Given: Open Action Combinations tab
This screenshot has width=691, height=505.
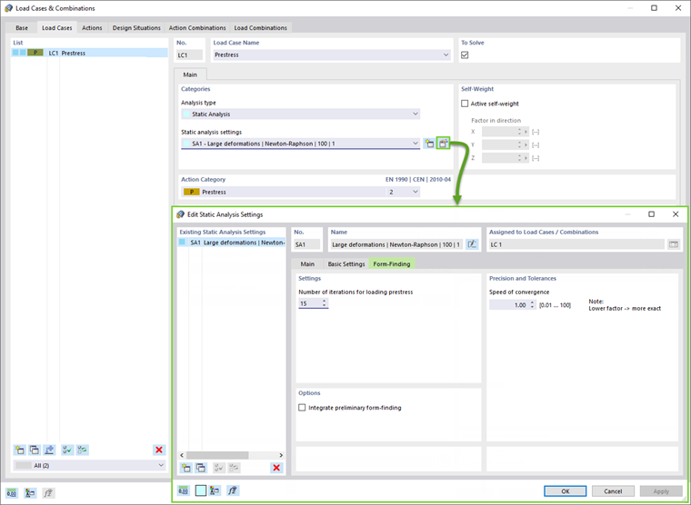Looking at the screenshot, I should (x=197, y=28).
